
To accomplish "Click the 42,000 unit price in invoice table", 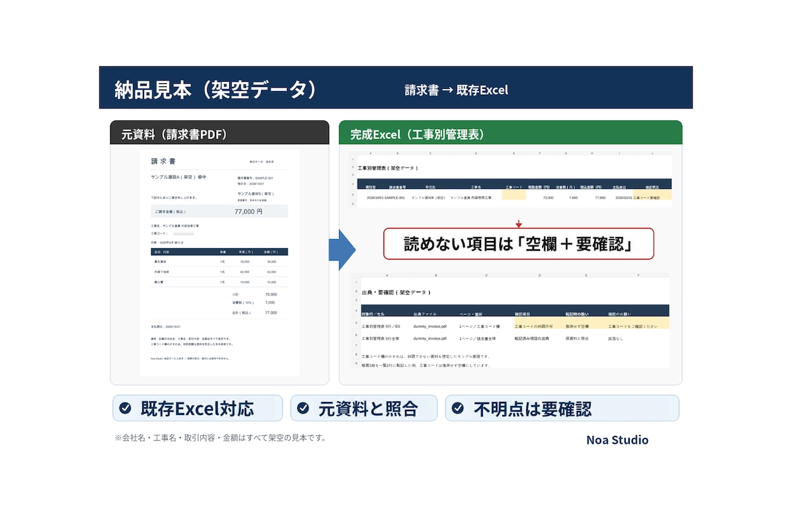I will click(x=245, y=272).
